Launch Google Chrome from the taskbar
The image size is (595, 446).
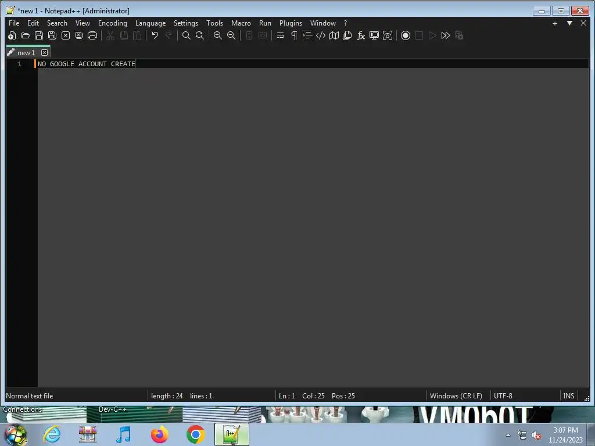click(195, 434)
